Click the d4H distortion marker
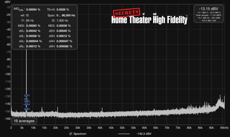The width and height of the screenshot is (230, 137). (27, 109)
